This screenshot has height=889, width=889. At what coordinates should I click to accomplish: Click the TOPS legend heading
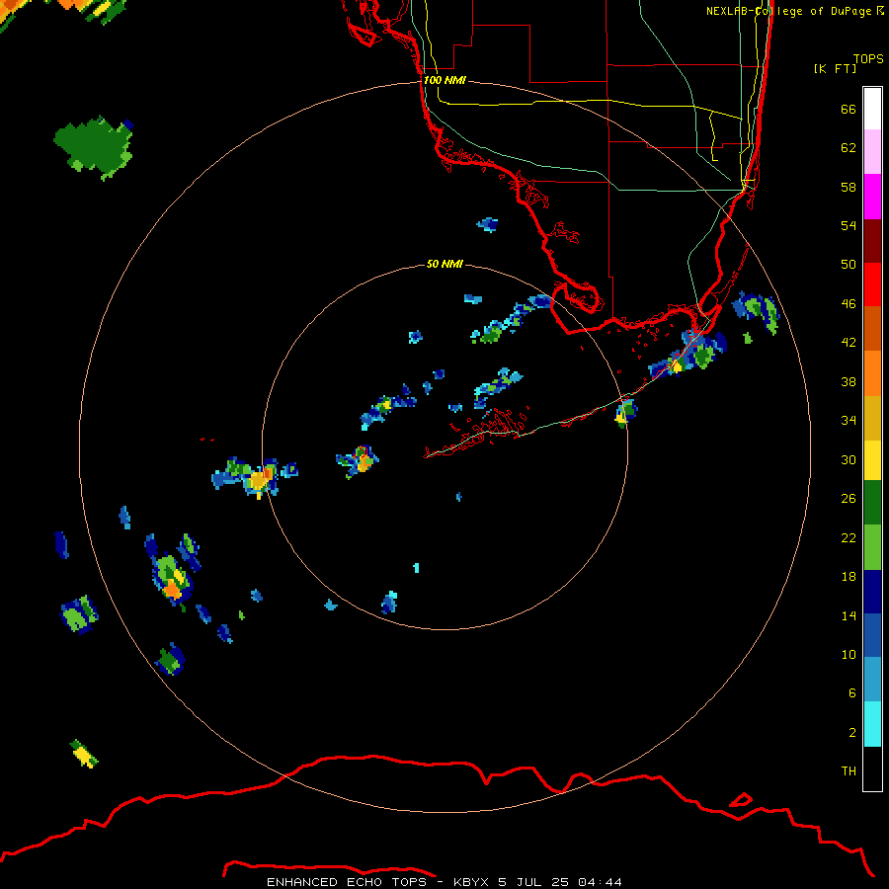pyautogui.click(x=868, y=59)
